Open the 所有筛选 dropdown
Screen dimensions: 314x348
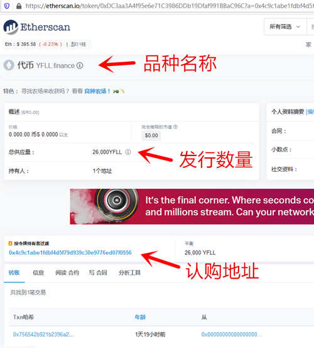point(285,27)
